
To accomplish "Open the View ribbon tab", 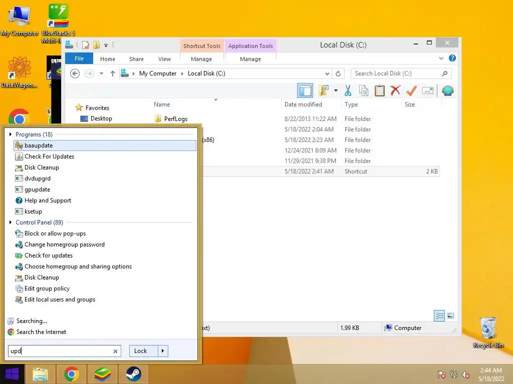I will pyautogui.click(x=164, y=59).
